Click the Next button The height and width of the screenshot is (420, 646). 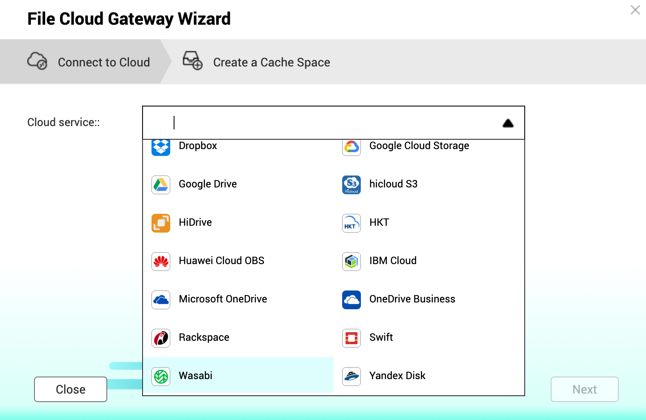[x=585, y=389]
